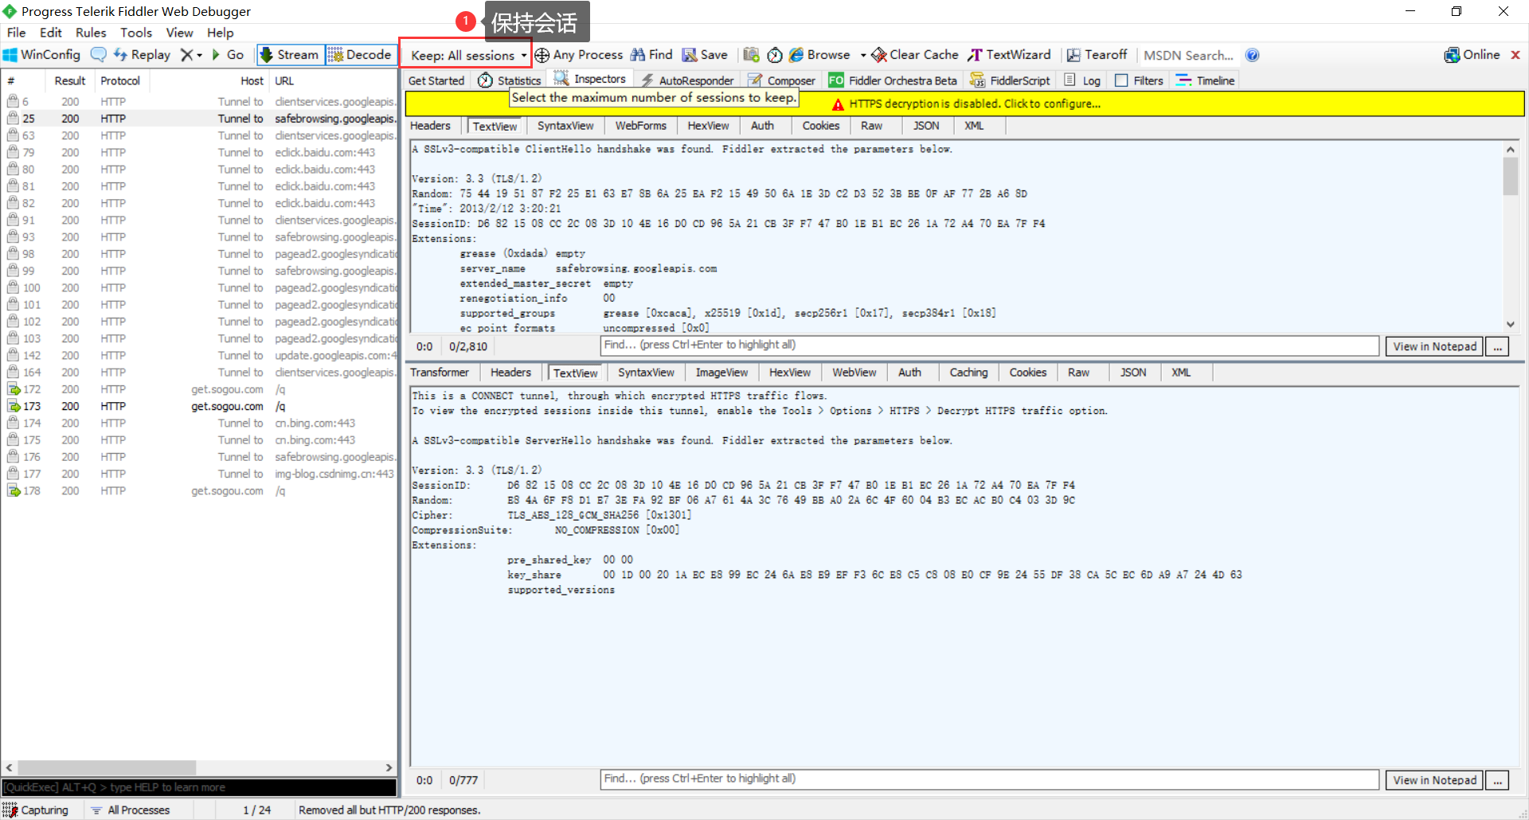Click the MSDN Search field
Screen dimensions: 1529x820
pos(1188,55)
